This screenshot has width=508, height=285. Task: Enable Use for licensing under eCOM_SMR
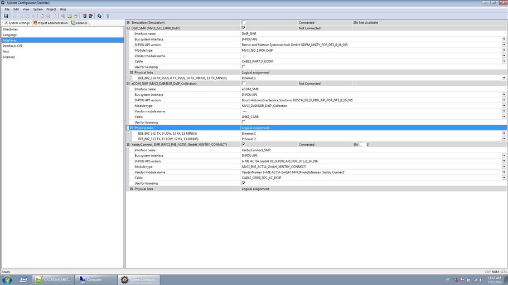(x=243, y=122)
